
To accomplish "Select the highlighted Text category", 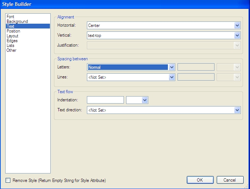I will point(11,26).
